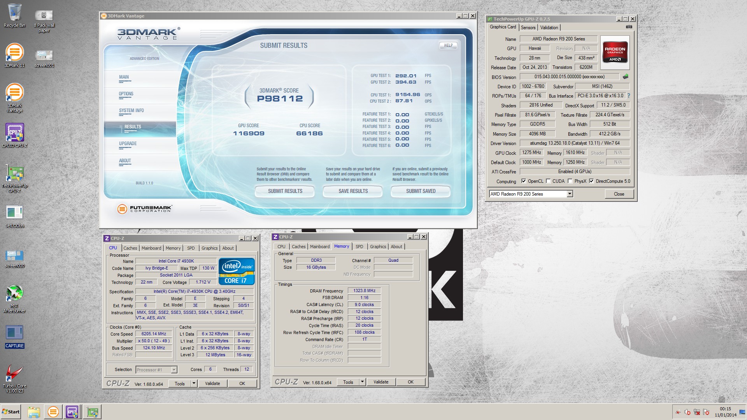Click the P98112 3DMark score
Screen dimensions: 747x420
pos(280,98)
